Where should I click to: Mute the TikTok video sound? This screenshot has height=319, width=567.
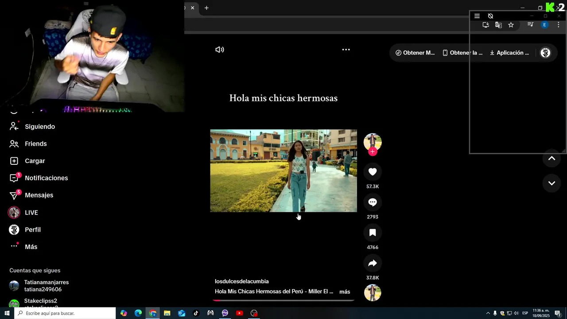(220, 50)
